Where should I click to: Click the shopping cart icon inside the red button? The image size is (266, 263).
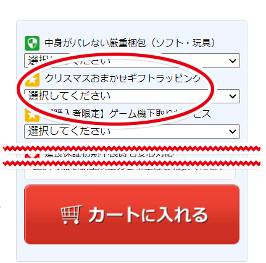[x=72, y=215]
